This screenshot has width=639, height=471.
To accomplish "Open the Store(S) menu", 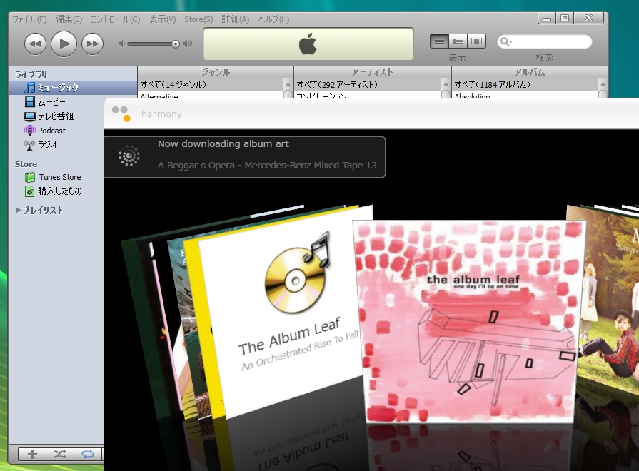I will (x=198, y=19).
